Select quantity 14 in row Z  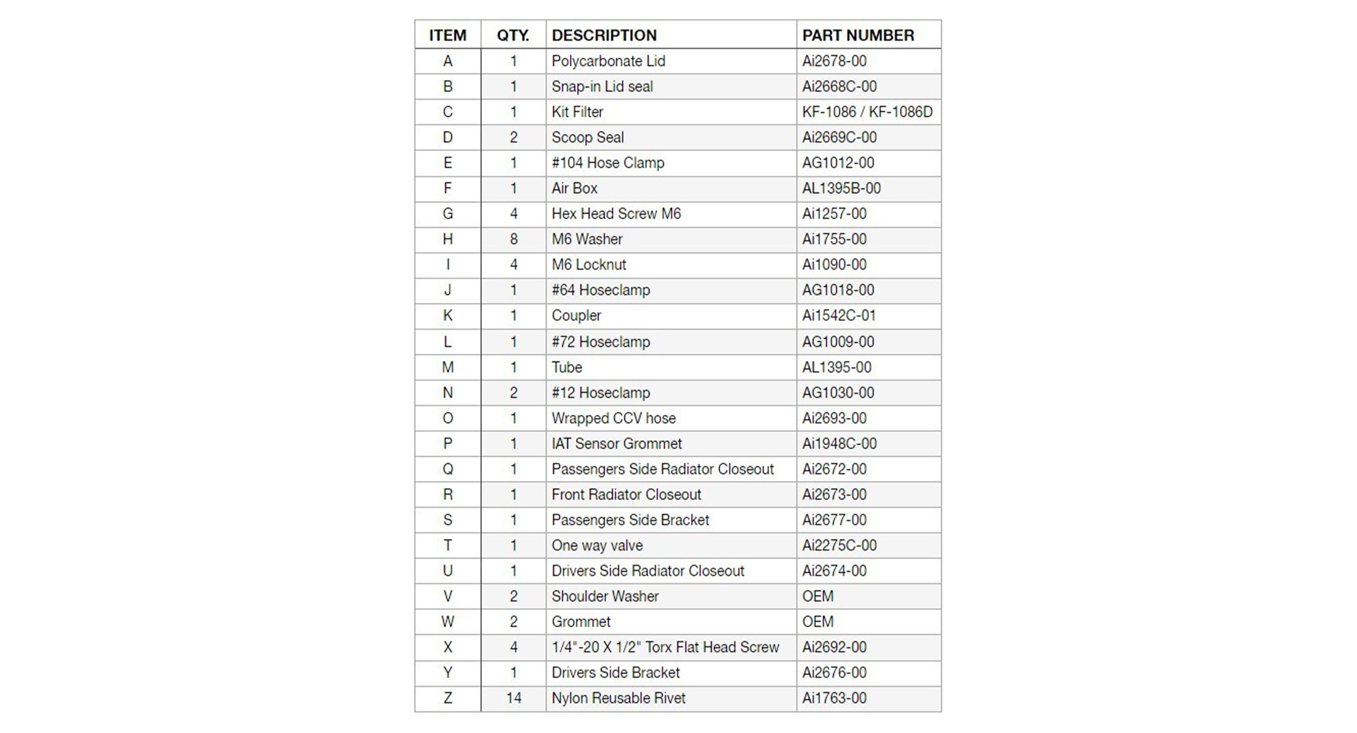tap(514, 698)
